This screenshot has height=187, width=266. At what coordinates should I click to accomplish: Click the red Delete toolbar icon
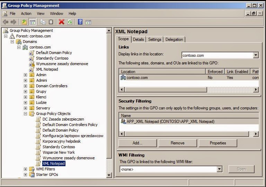pyautogui.click(x=62, y=22)
